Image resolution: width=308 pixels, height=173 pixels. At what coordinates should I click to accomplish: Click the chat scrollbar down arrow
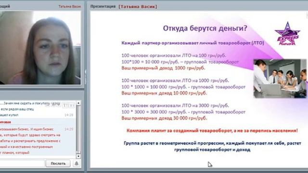78,156
